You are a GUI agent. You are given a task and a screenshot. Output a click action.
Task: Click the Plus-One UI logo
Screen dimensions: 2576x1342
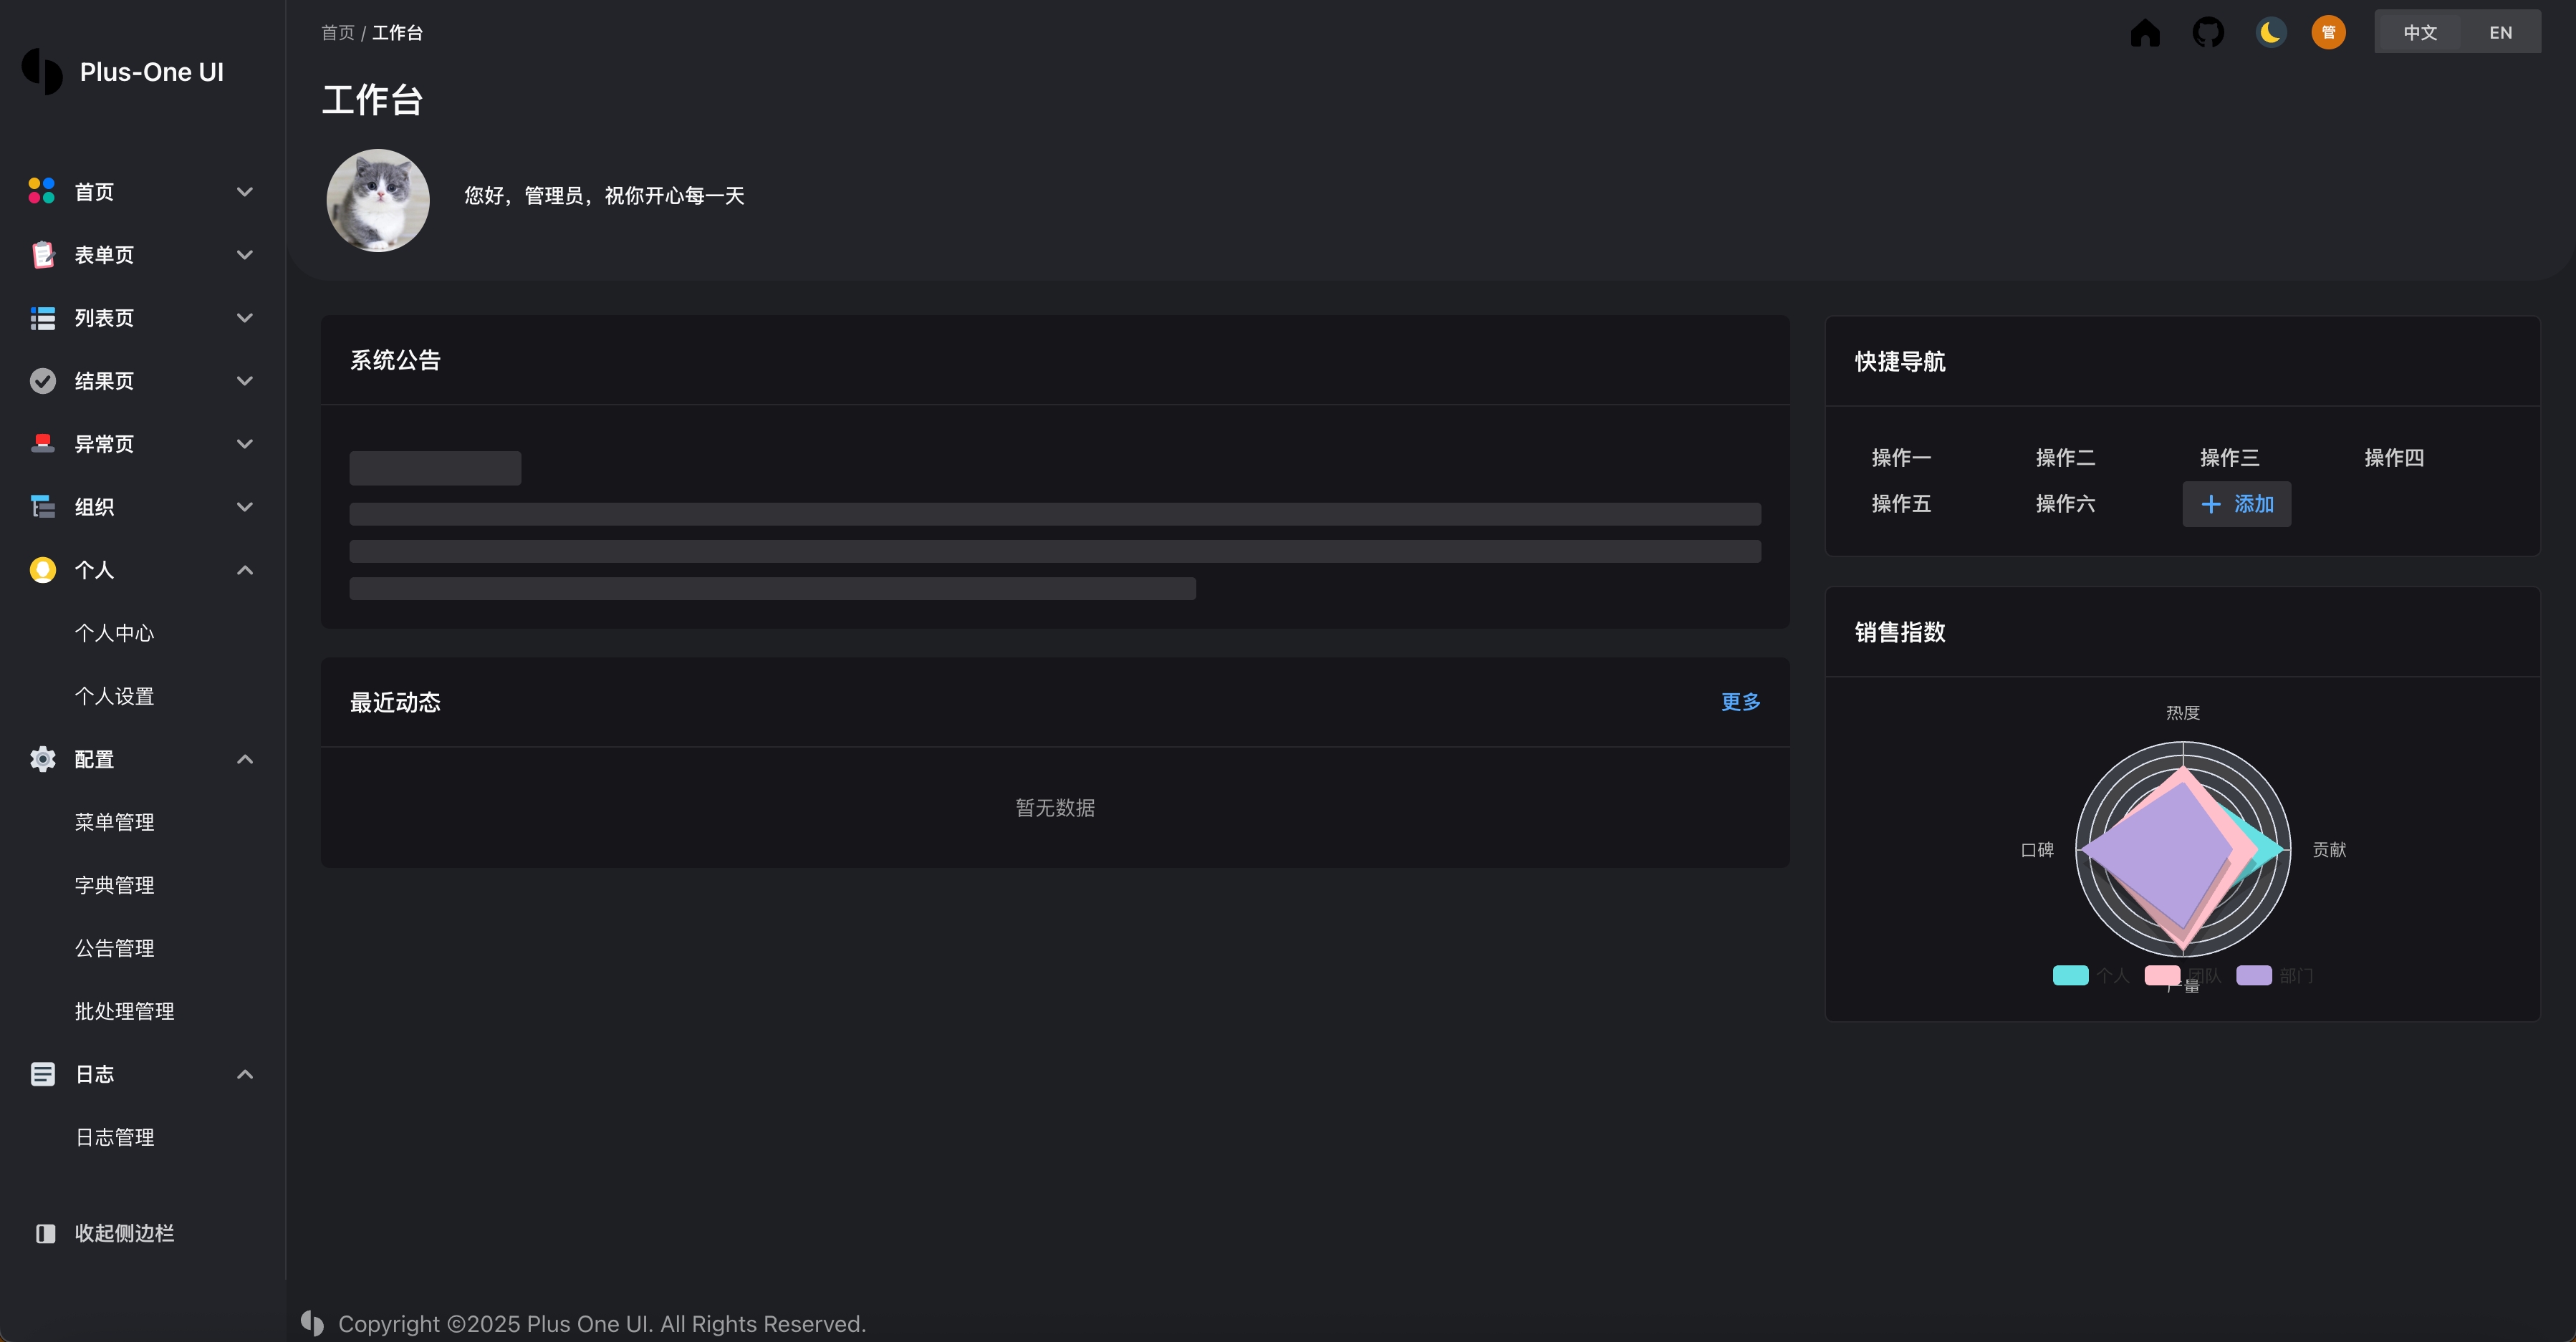click(42, 72)
